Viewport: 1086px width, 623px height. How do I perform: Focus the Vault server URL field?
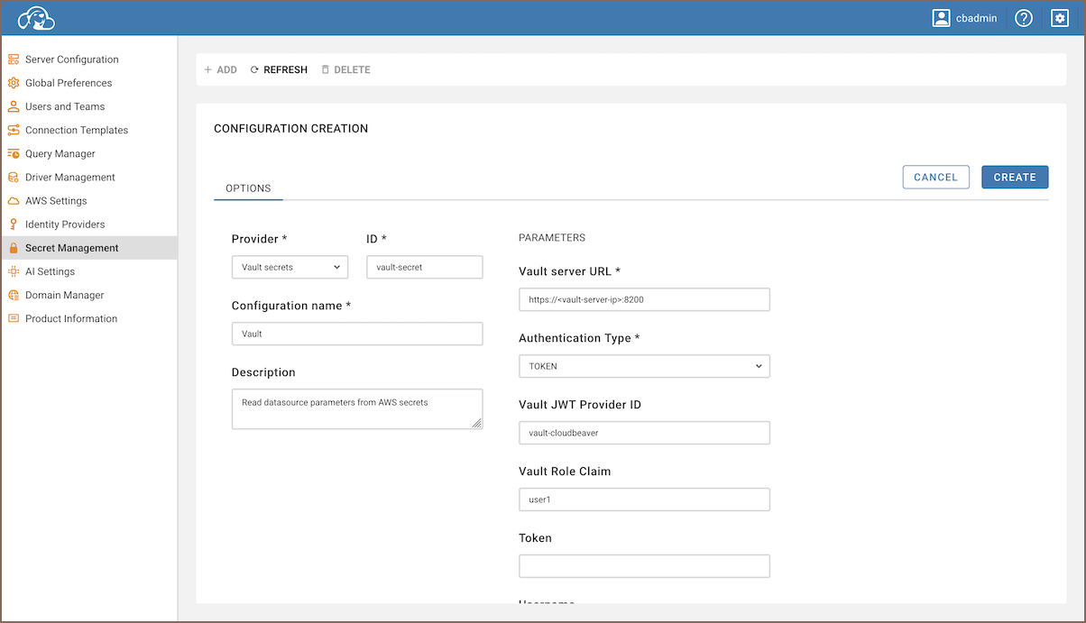click(x=644, y=299)
